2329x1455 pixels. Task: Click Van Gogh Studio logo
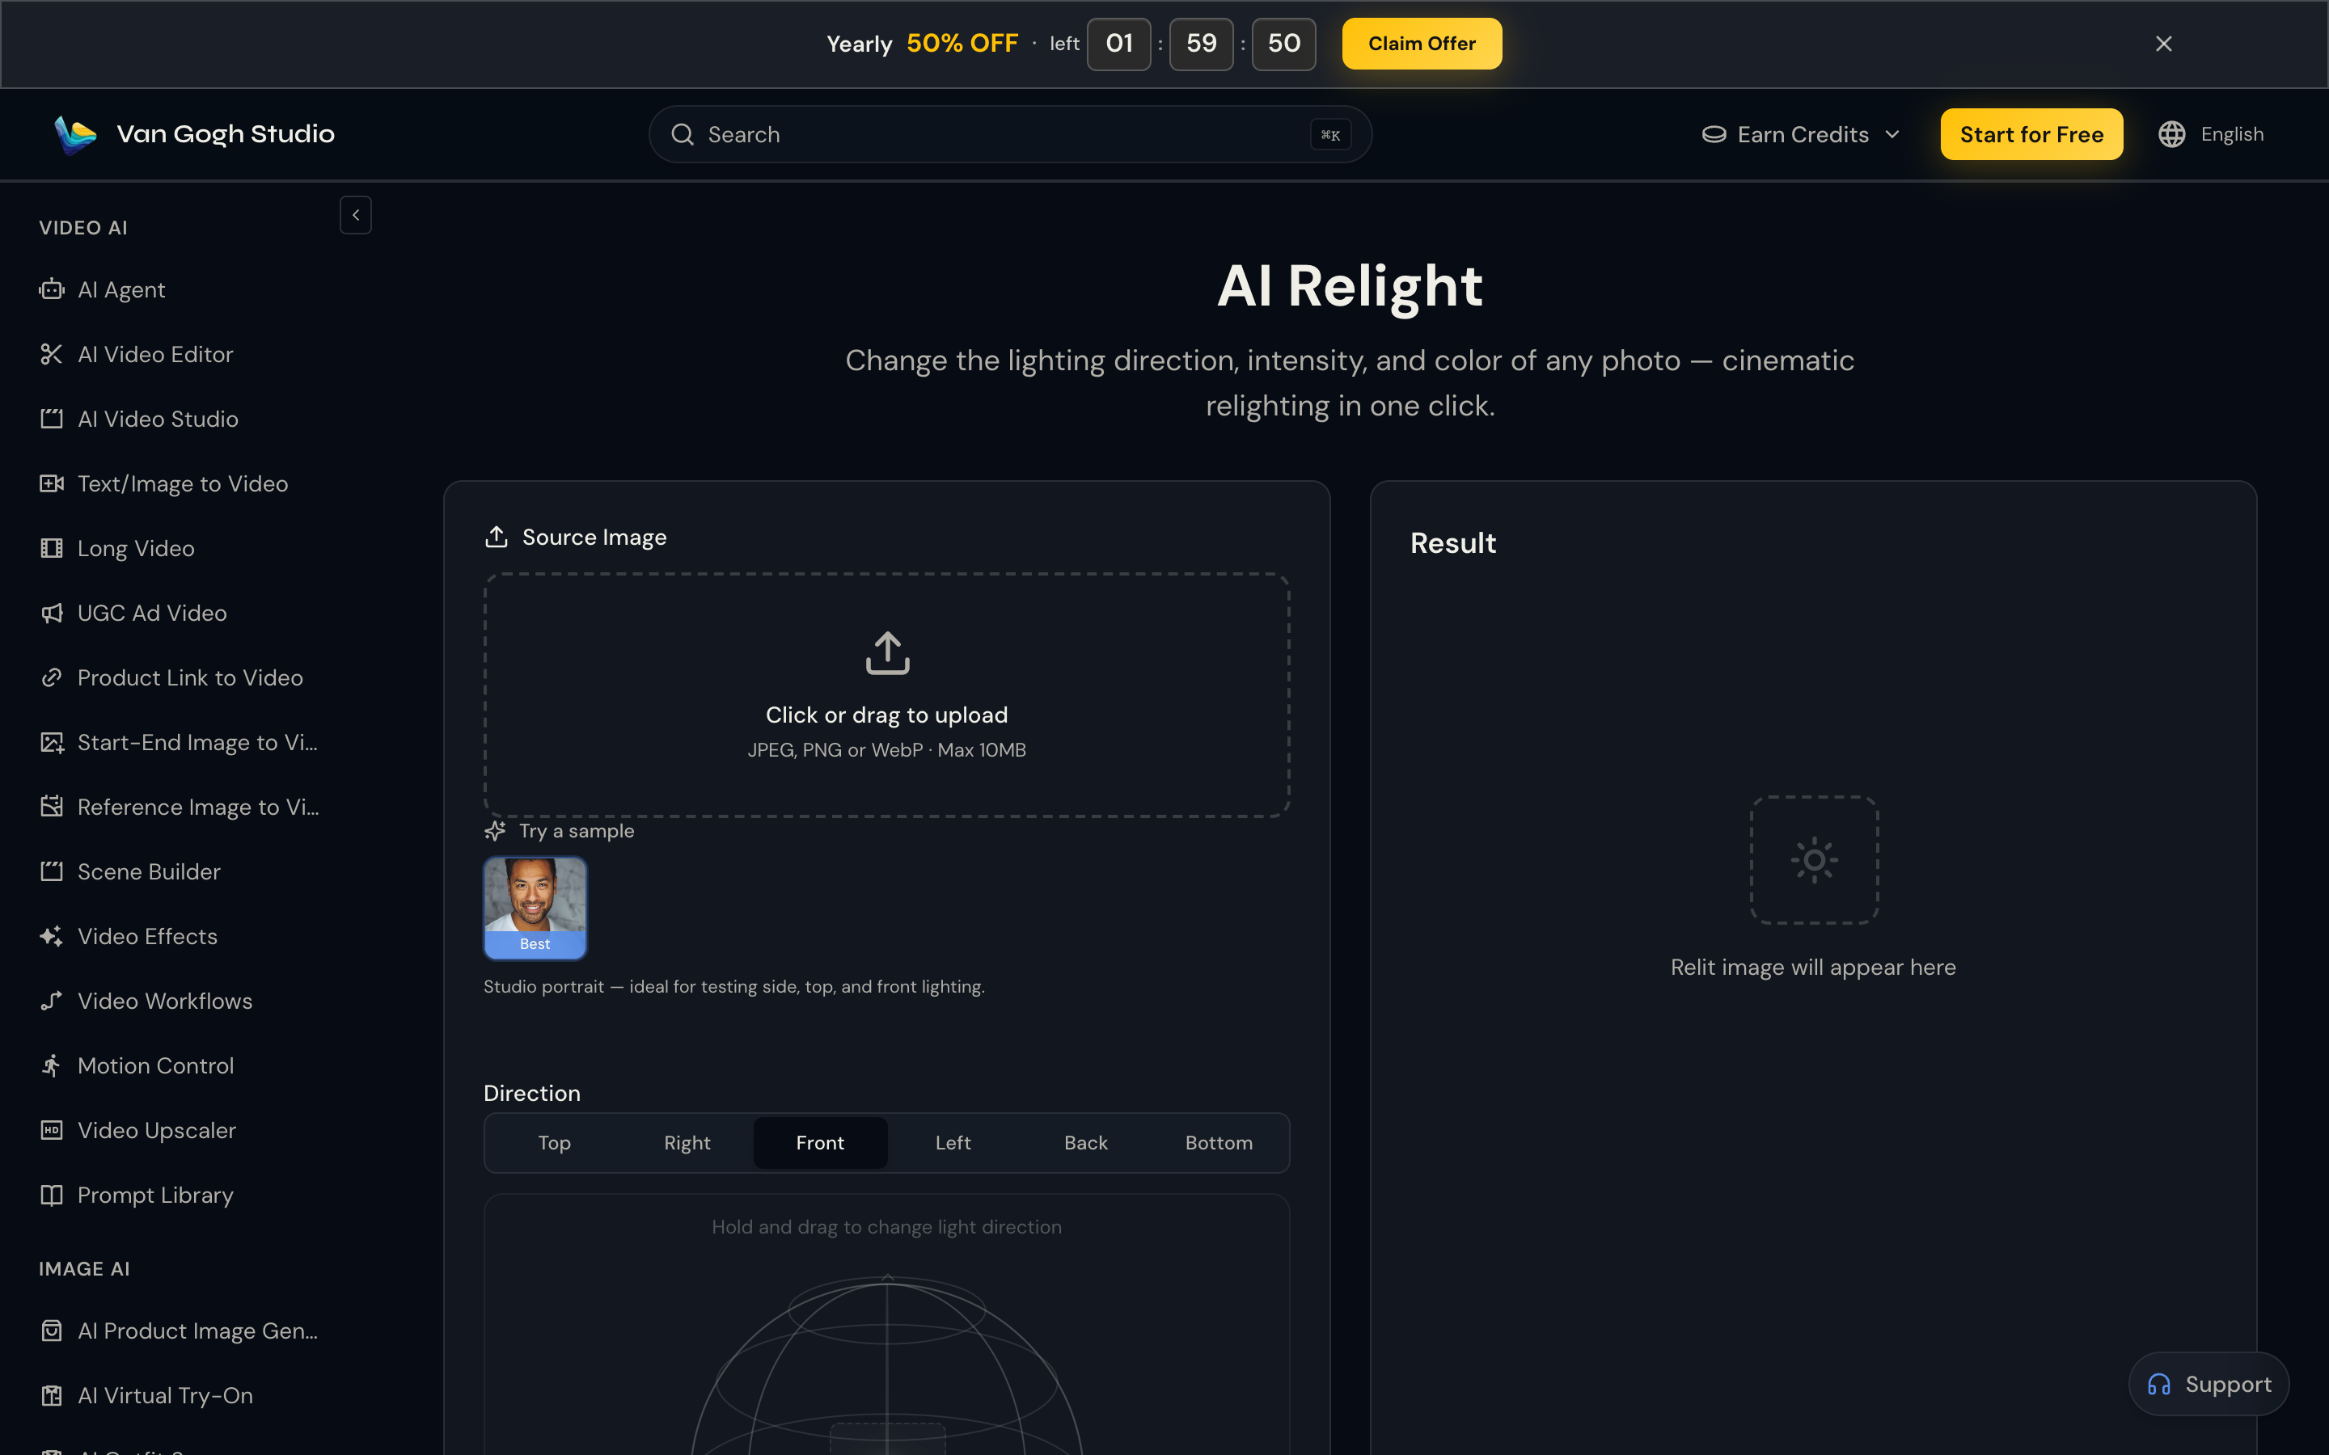point(194,135)
